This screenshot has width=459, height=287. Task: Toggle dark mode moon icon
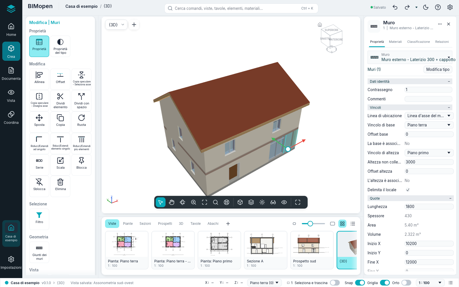click(x=426, y=8)
